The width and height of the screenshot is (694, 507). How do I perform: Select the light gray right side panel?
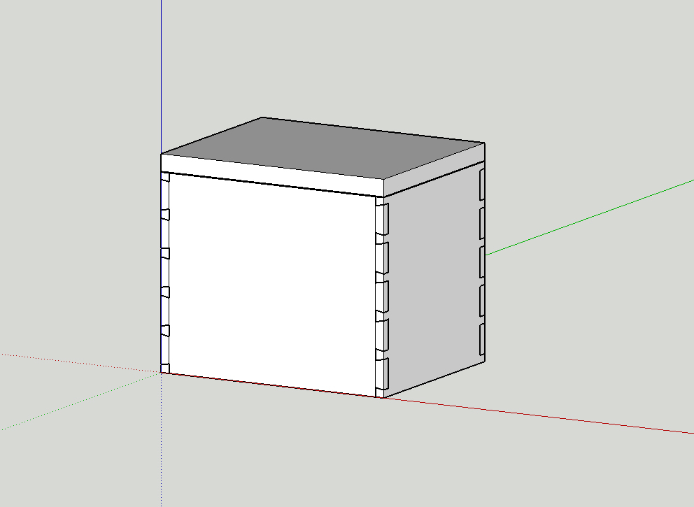432,280
